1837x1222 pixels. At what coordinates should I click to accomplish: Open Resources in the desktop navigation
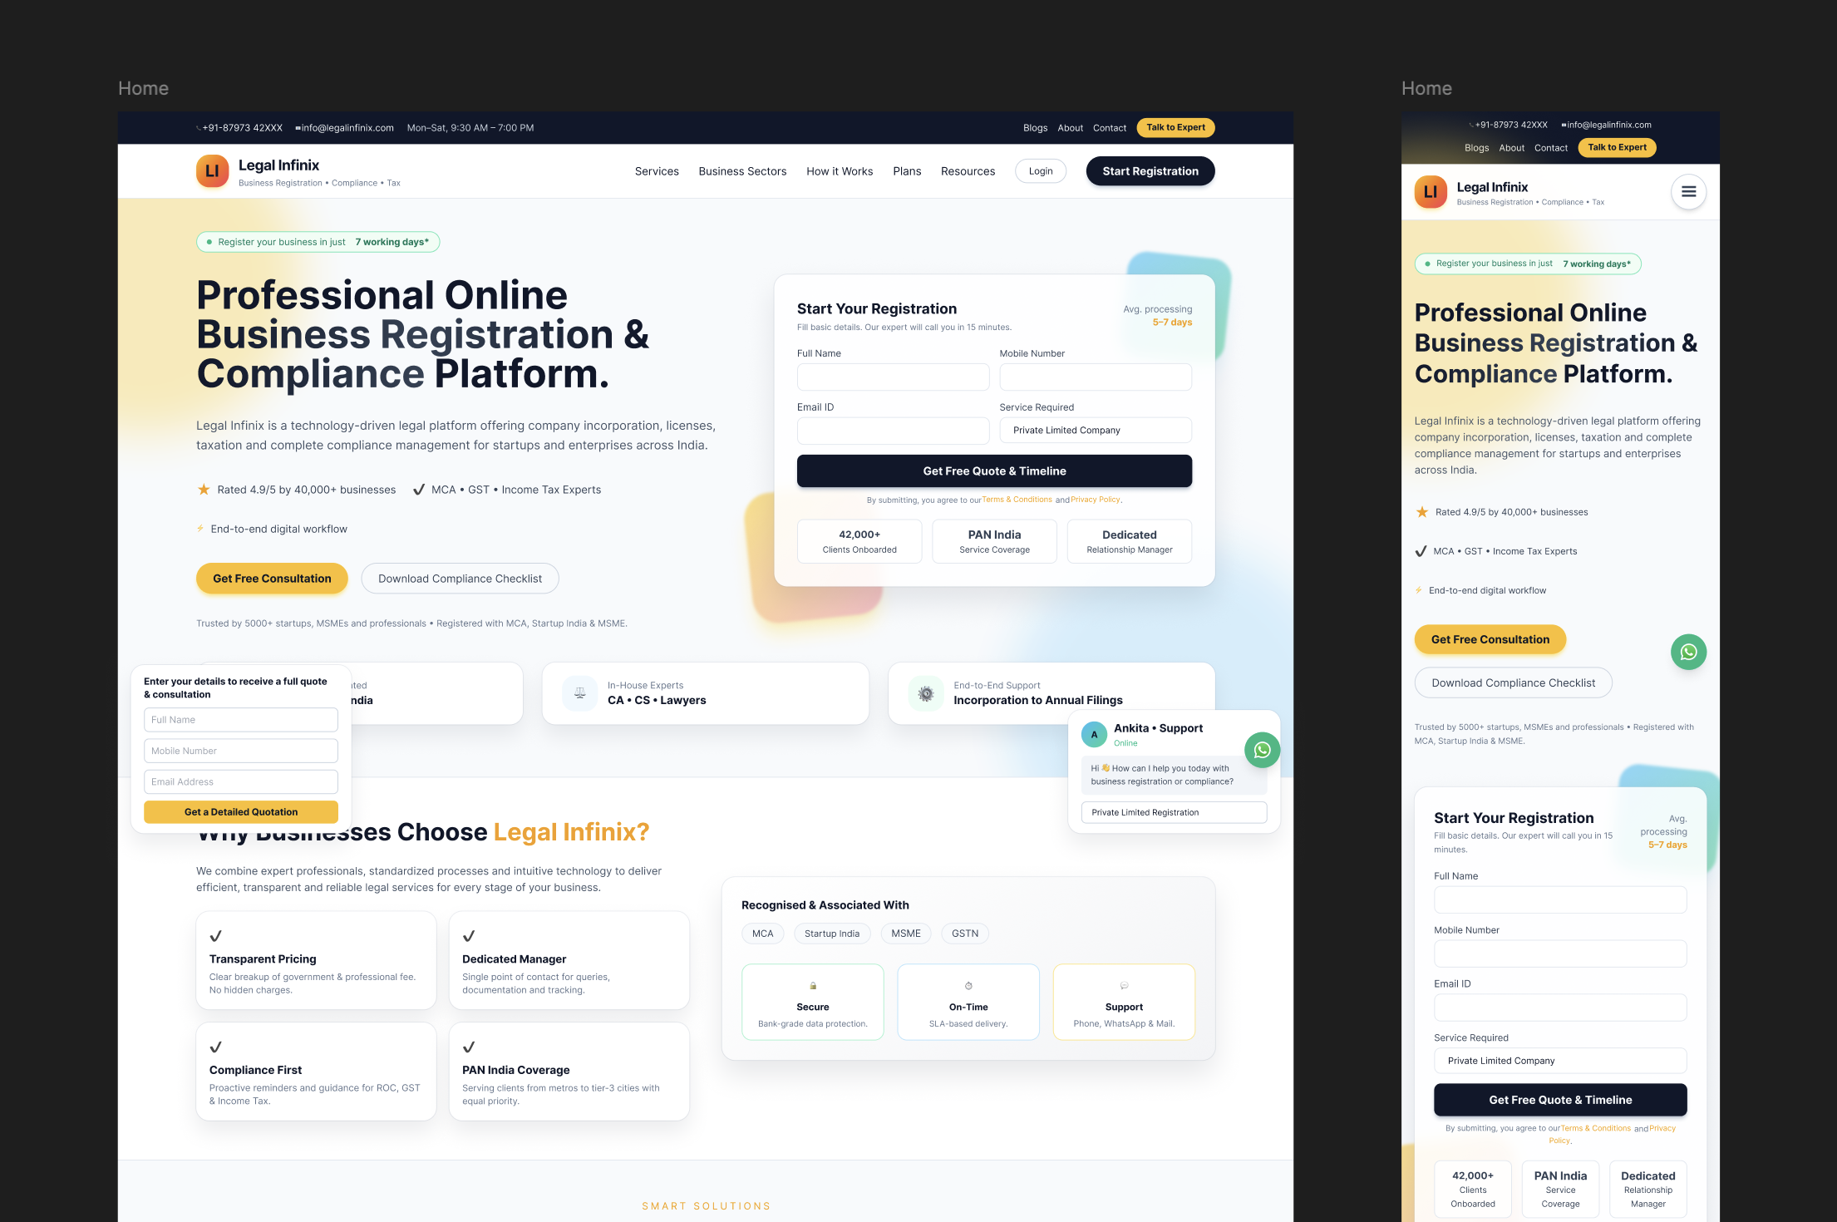tap(968, 171)
